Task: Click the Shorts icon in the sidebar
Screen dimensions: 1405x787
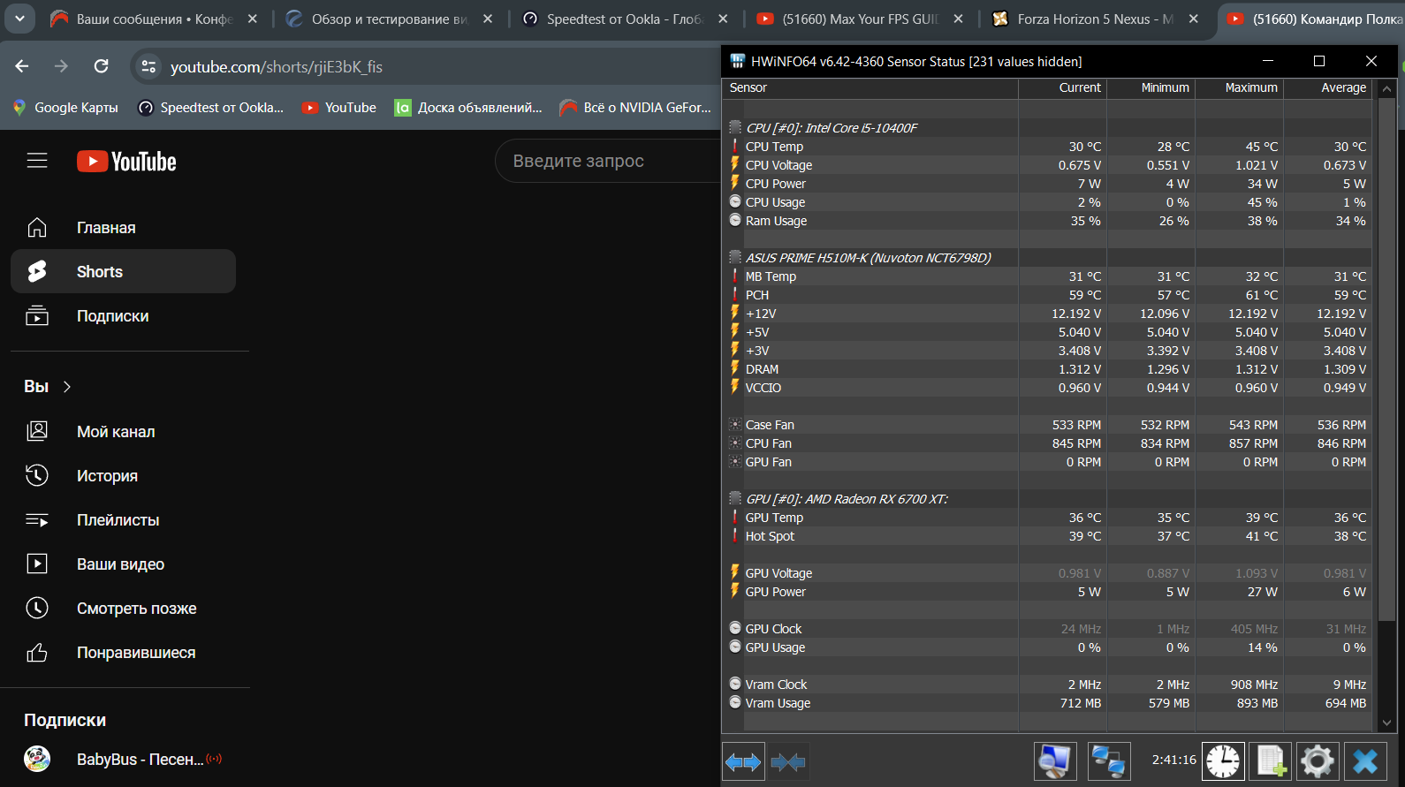Action: coord(37,272)
